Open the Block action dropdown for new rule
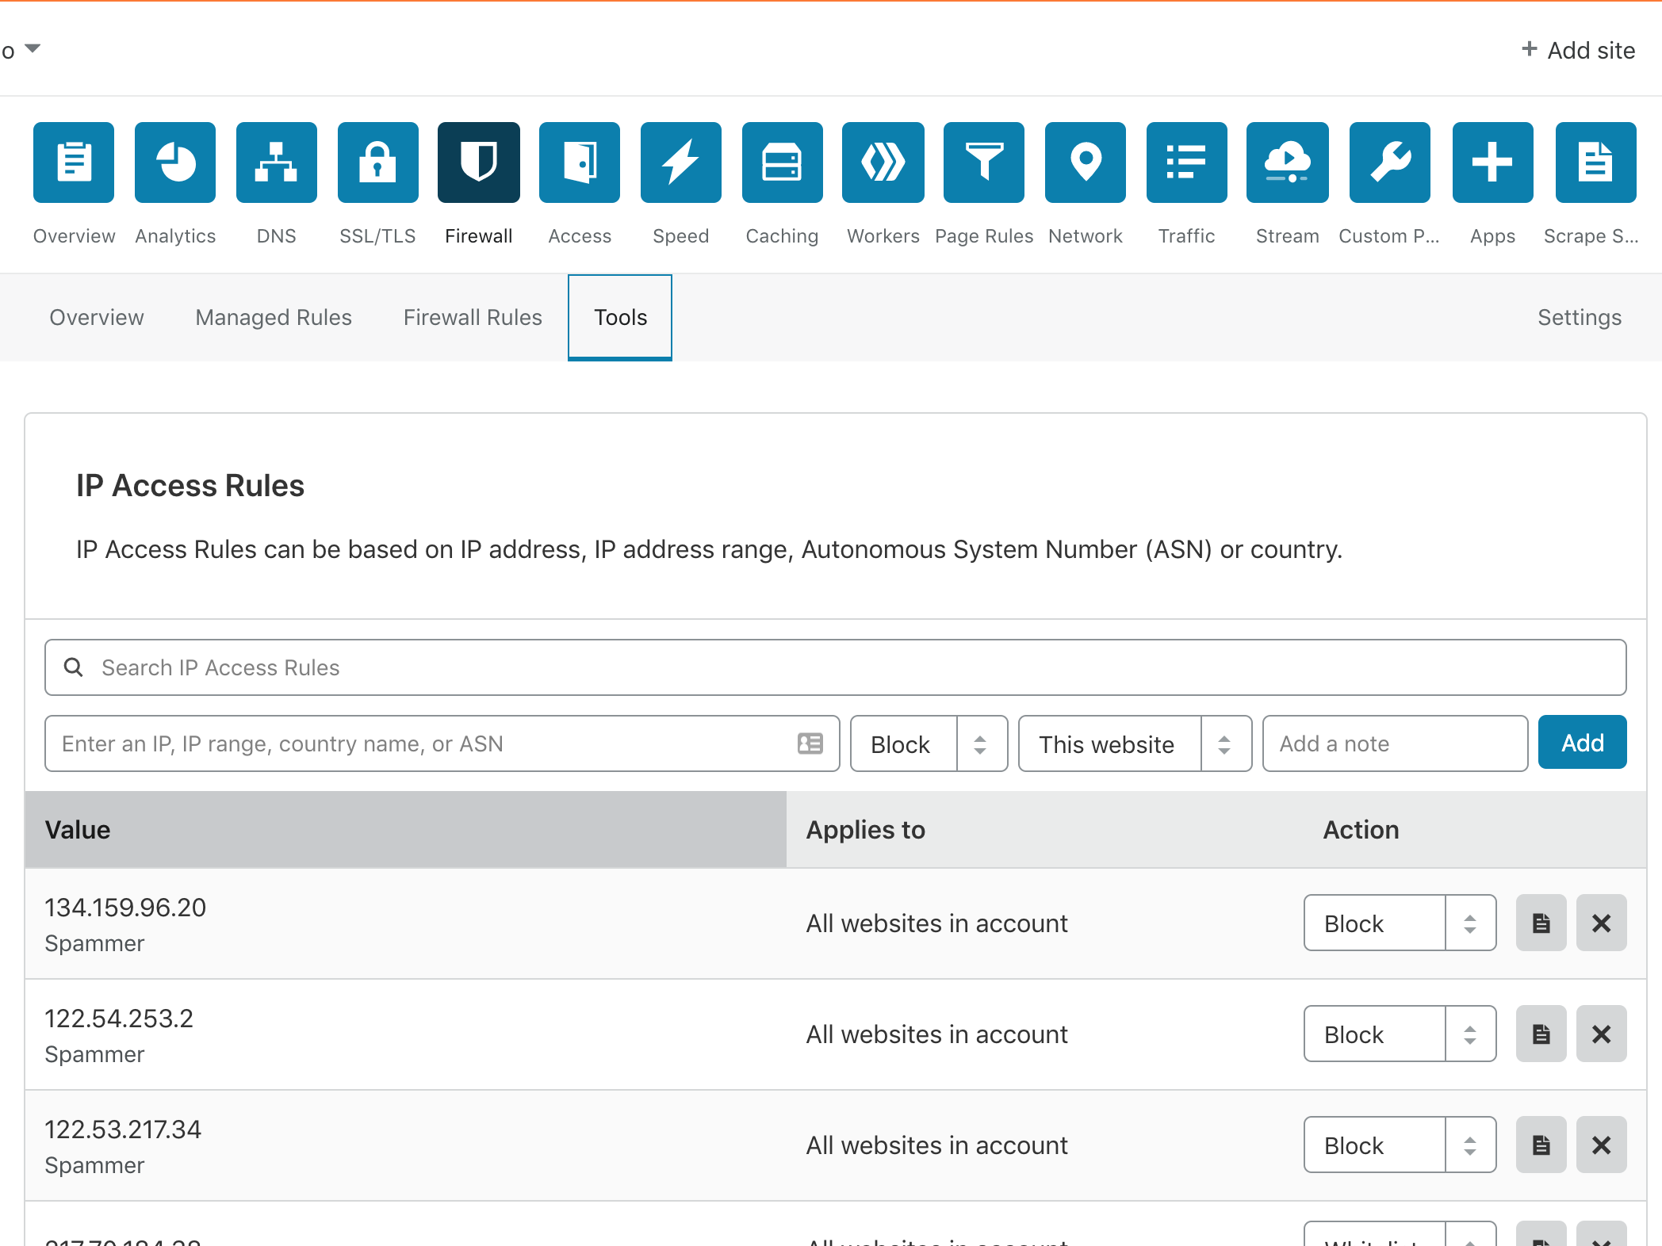This screenshot has width=1662, height=1246. (x=929, y=743)
